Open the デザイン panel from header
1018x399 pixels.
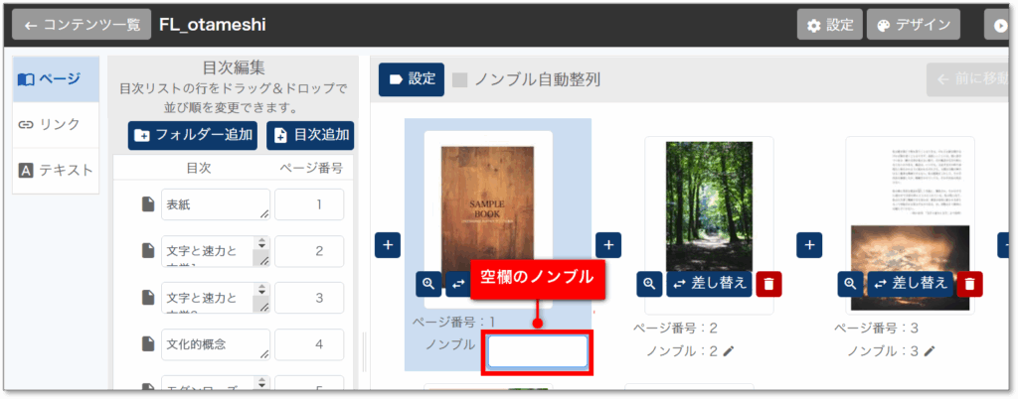[913, 24]
